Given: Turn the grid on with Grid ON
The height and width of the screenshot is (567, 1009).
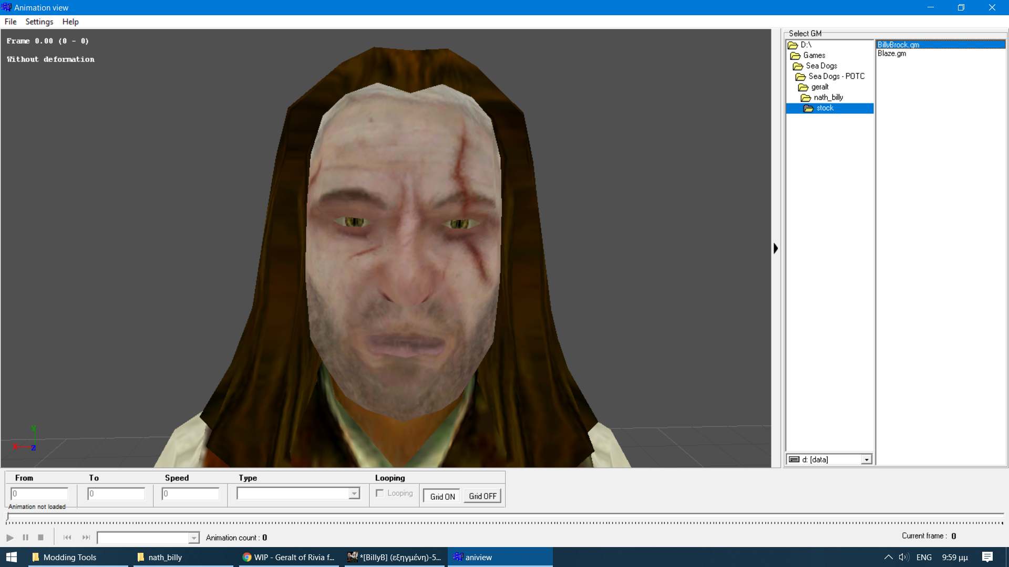Looking at the screenshot, I should [x=442, y=496].
